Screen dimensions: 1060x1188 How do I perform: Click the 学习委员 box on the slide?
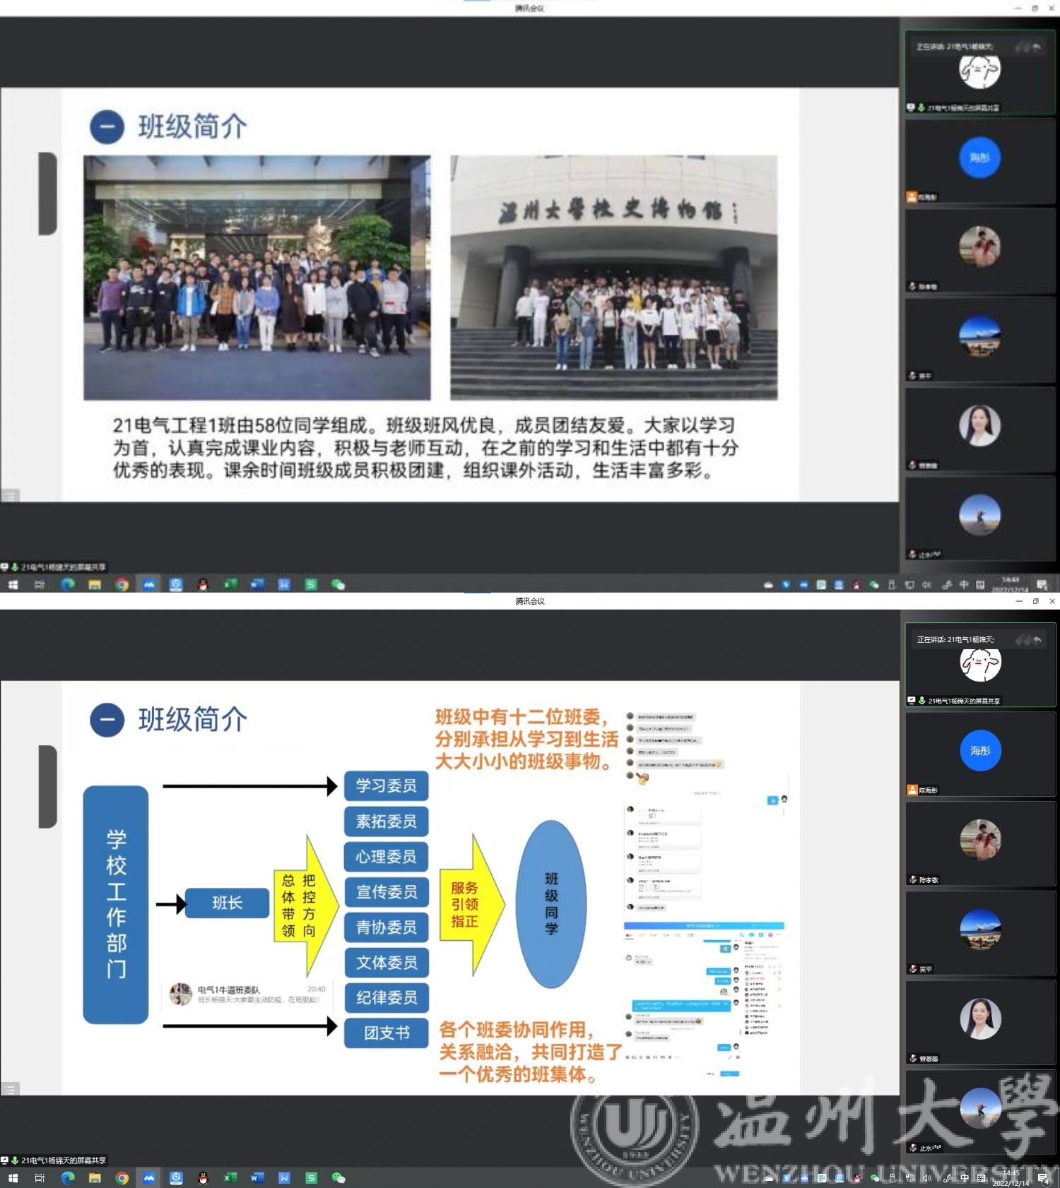[x=386, y=785]
